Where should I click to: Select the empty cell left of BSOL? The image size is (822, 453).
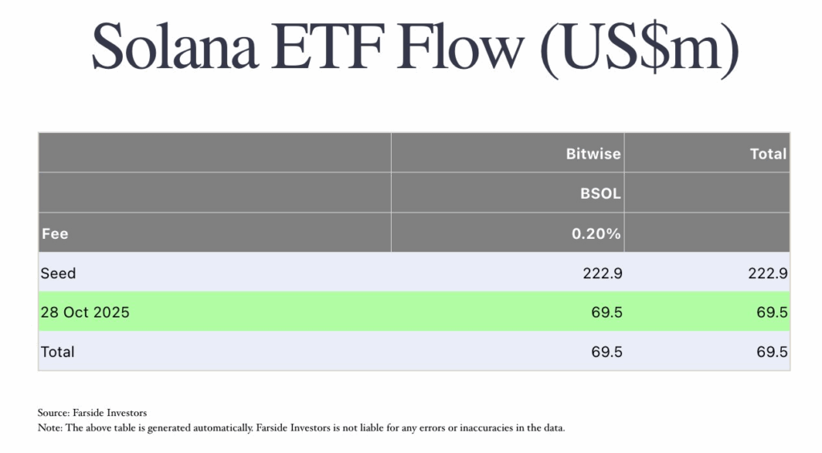click(214, 193)
